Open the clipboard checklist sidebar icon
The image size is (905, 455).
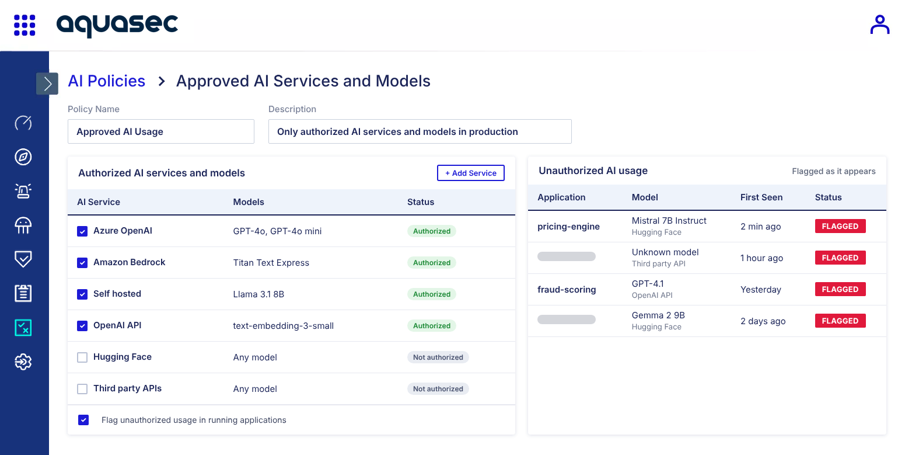pyautogui.click(x=23, y=293)
